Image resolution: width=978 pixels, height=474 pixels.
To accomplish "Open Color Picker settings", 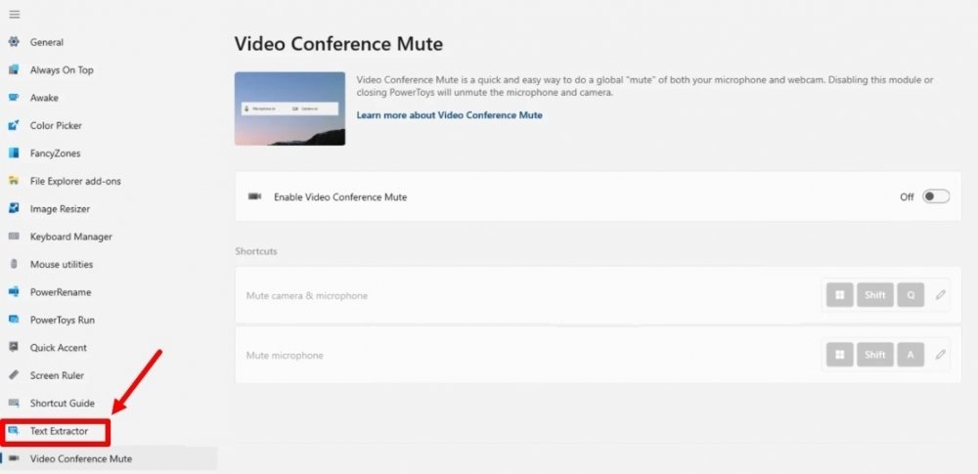I will click(x=56, y=125).
